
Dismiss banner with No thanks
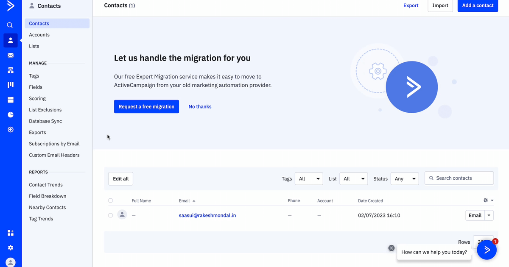point(200,106)
